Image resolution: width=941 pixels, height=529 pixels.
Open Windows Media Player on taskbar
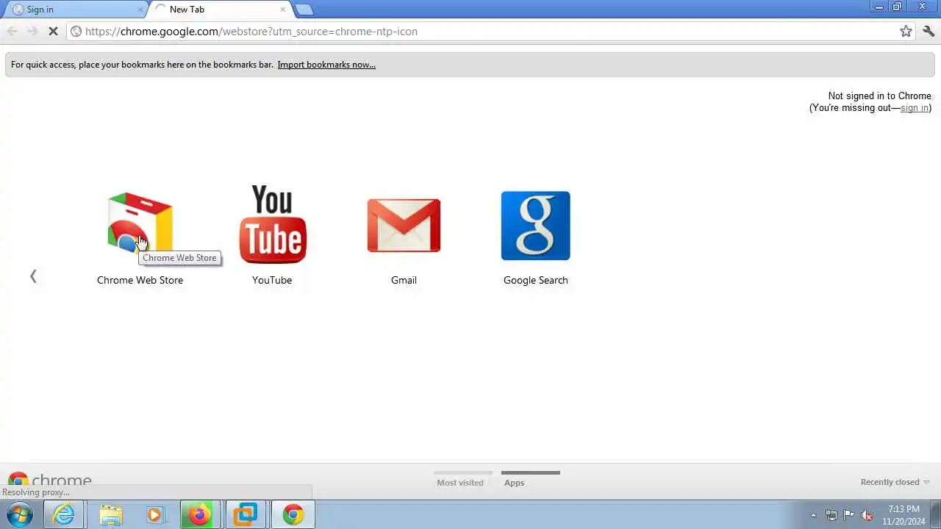tap(155, 515)
